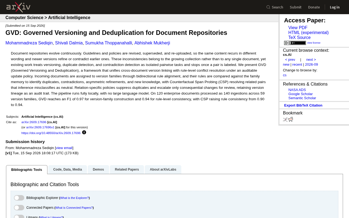349x218 pixels.
Task: Open What is Connected Papers? link
Action: pyautogui.click(x=74, y=208)
